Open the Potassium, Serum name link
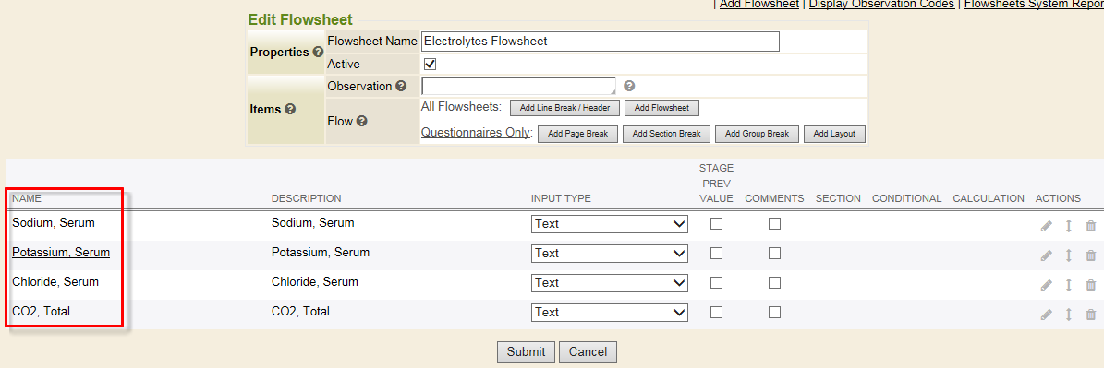The image size is (1104, 368). tap(61, 252)
